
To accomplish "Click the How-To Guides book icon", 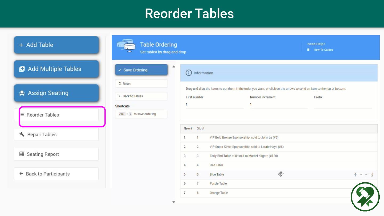I will point(308,50).
